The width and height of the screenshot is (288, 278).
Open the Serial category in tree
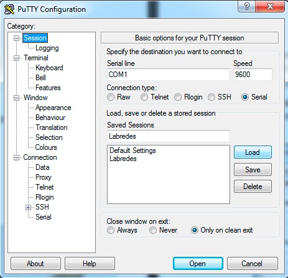pos(44,217)
